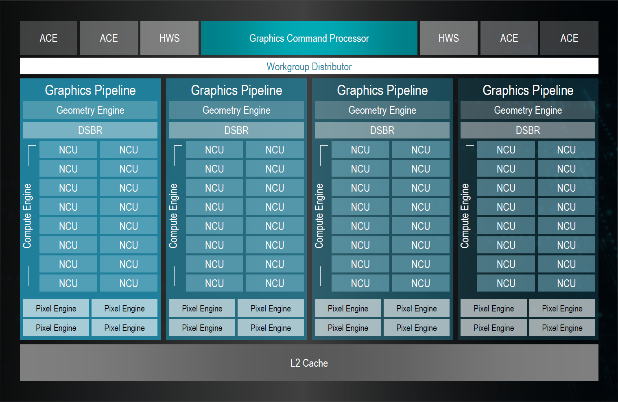Select Geometry Engine in the first pipeline
Image resolution: width=618 pixels, height=402 pixels.
[90, 110]
